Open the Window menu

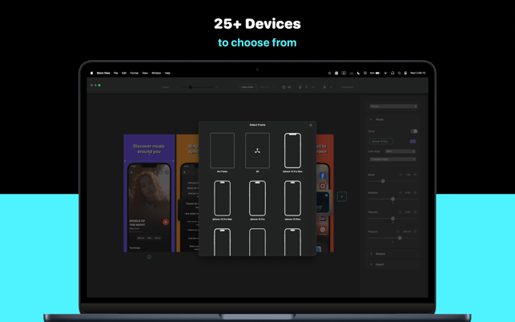pos(156,73)
